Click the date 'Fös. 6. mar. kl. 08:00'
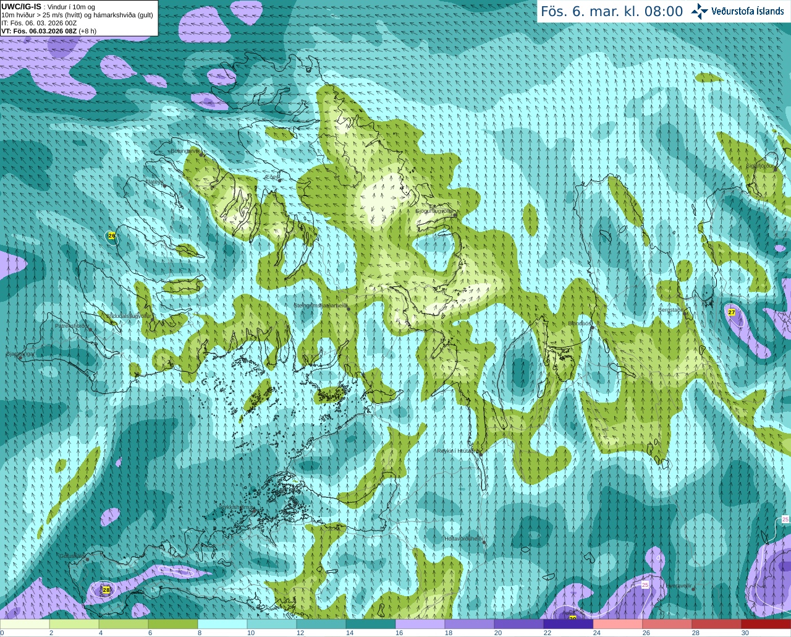This screenshot has width=791, height=637. [612, 11]
